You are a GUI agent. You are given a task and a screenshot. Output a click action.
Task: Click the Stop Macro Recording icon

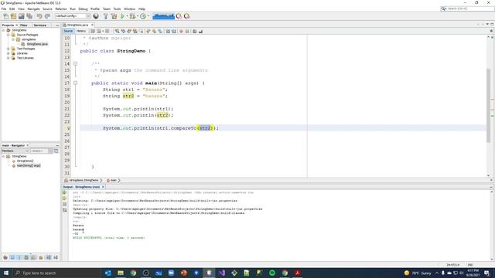coord(187,31)
